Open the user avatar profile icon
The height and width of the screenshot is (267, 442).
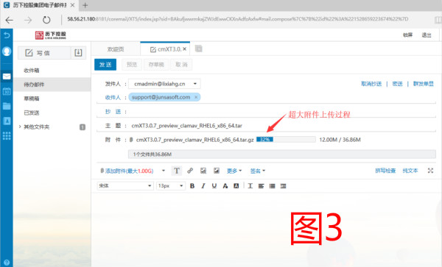coord(7,51)
